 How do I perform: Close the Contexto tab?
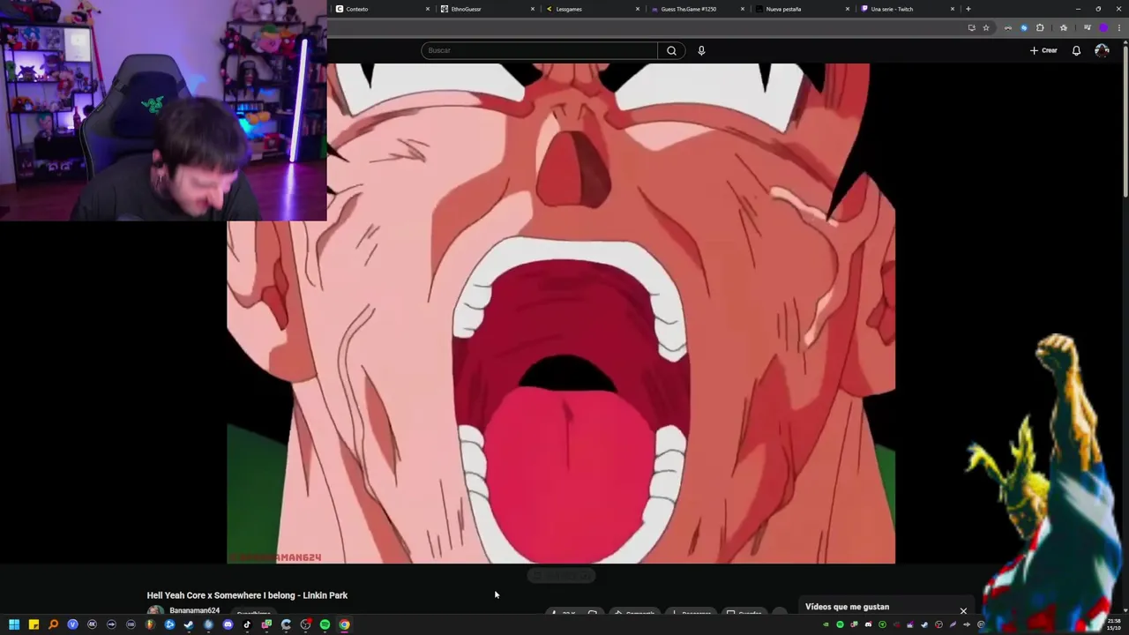428,9
